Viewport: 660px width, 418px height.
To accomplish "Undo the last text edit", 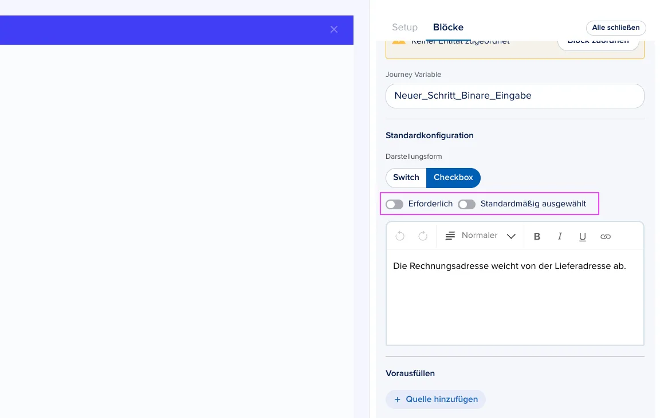I will coord(400,236).
